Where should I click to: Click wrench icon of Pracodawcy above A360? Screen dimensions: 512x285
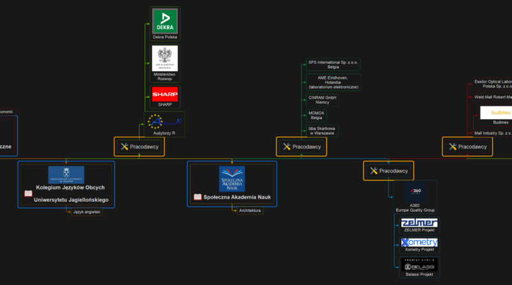point(374,171)
